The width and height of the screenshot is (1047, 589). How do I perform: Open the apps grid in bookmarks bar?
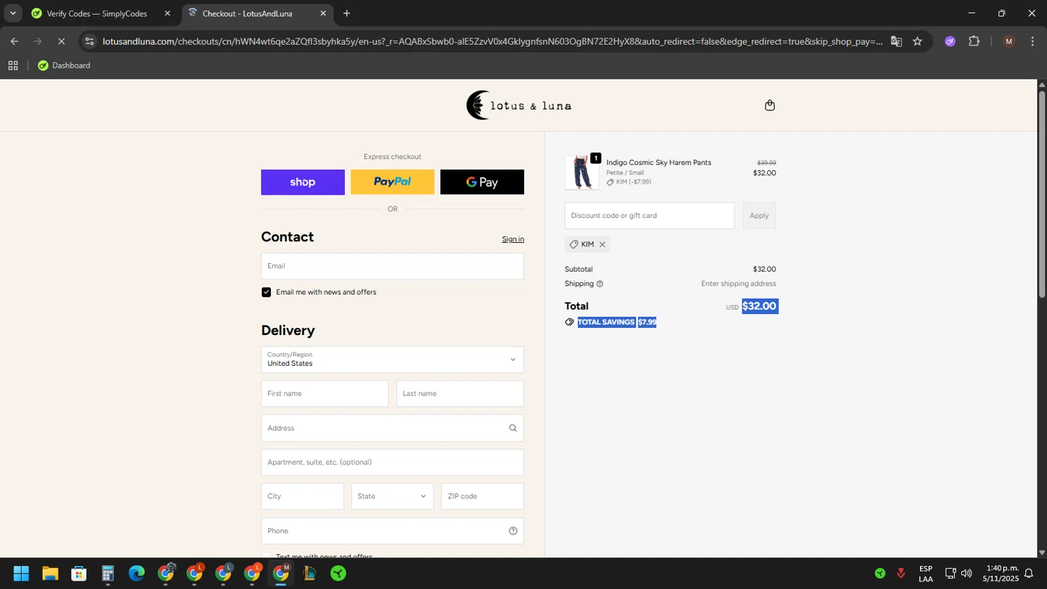coord(13,66)
